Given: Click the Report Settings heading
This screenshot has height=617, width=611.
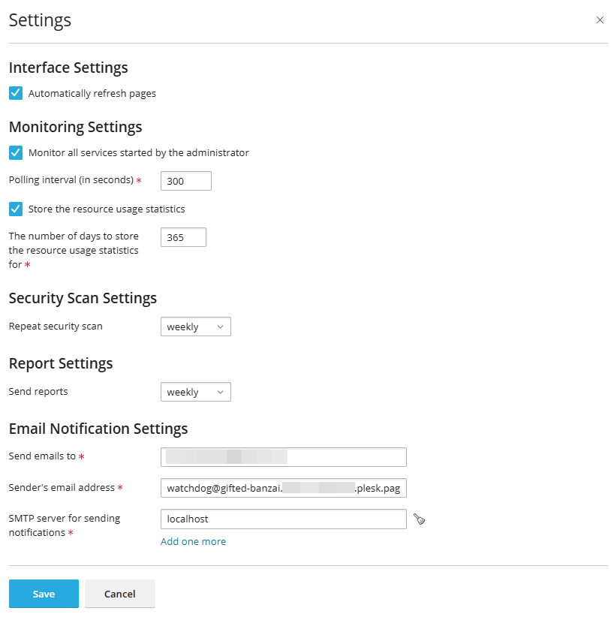Looking at the screenshot, I should point(61,363).
